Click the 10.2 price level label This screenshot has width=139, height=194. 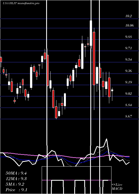point(128,16)
